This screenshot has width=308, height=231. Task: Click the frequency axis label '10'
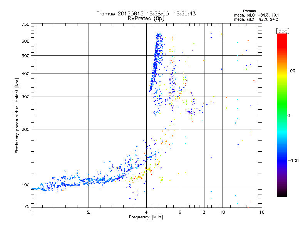coord(223,212)
